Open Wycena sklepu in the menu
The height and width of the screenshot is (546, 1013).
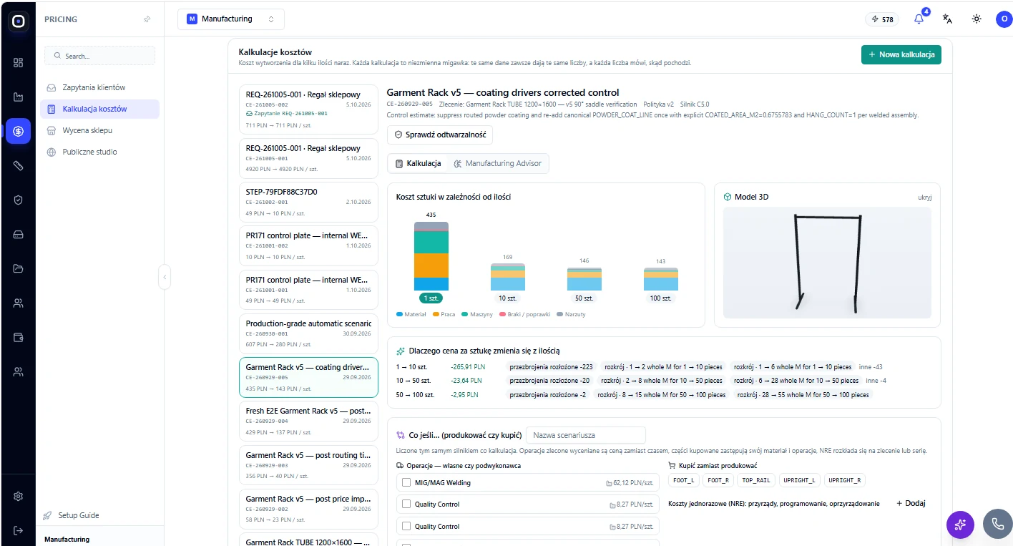[100, 130]
